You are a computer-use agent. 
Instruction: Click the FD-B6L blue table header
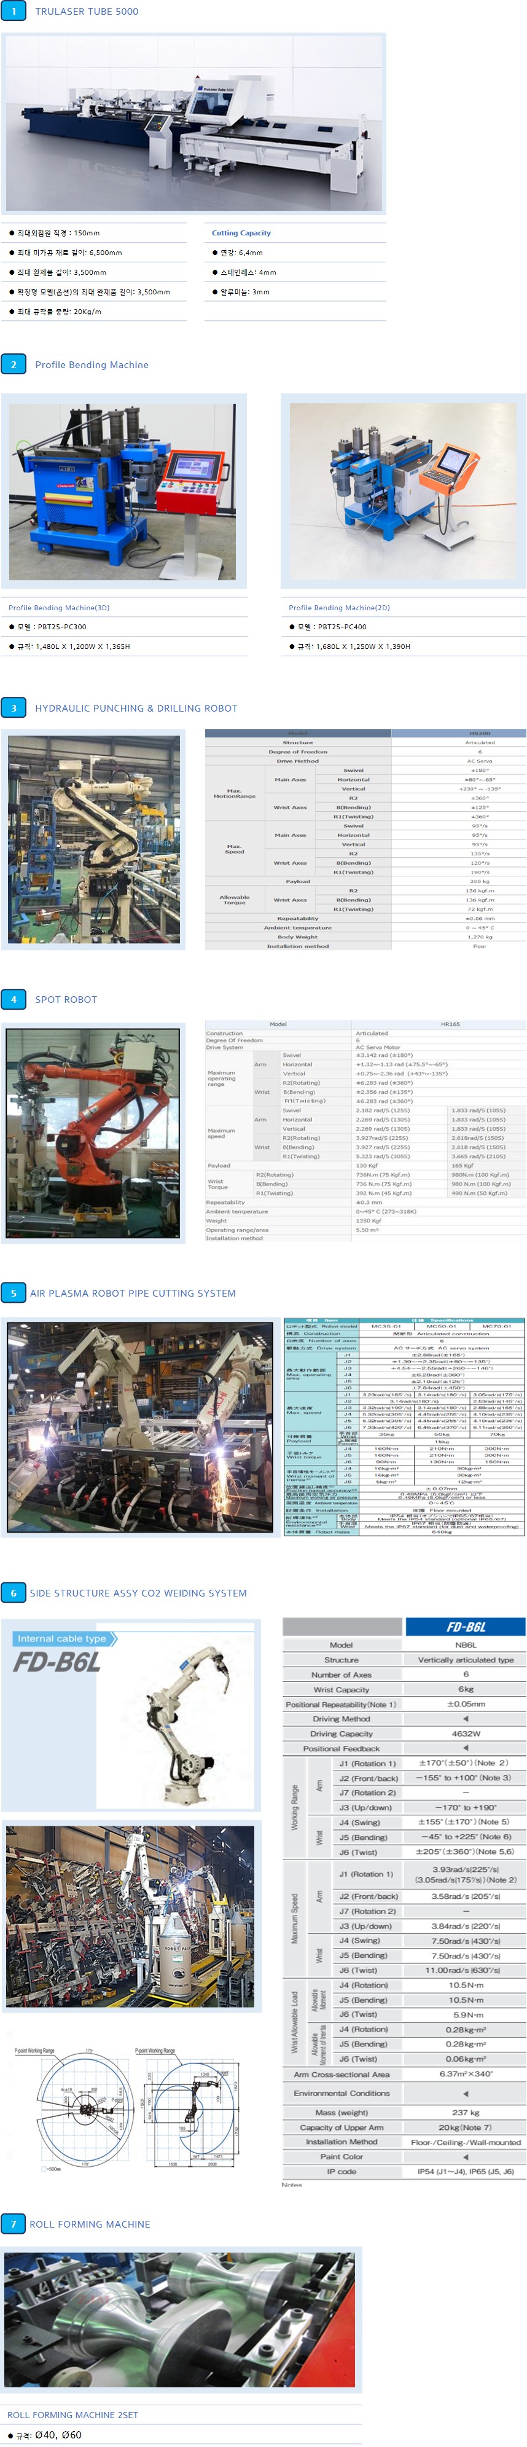point(466,1626)
